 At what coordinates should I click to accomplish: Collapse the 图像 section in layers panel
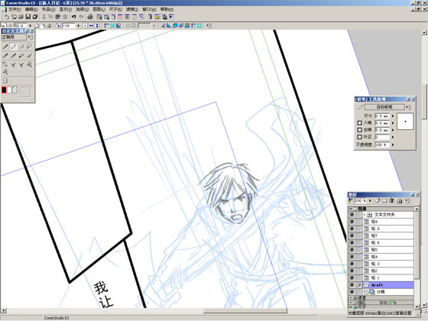(351, 209)
